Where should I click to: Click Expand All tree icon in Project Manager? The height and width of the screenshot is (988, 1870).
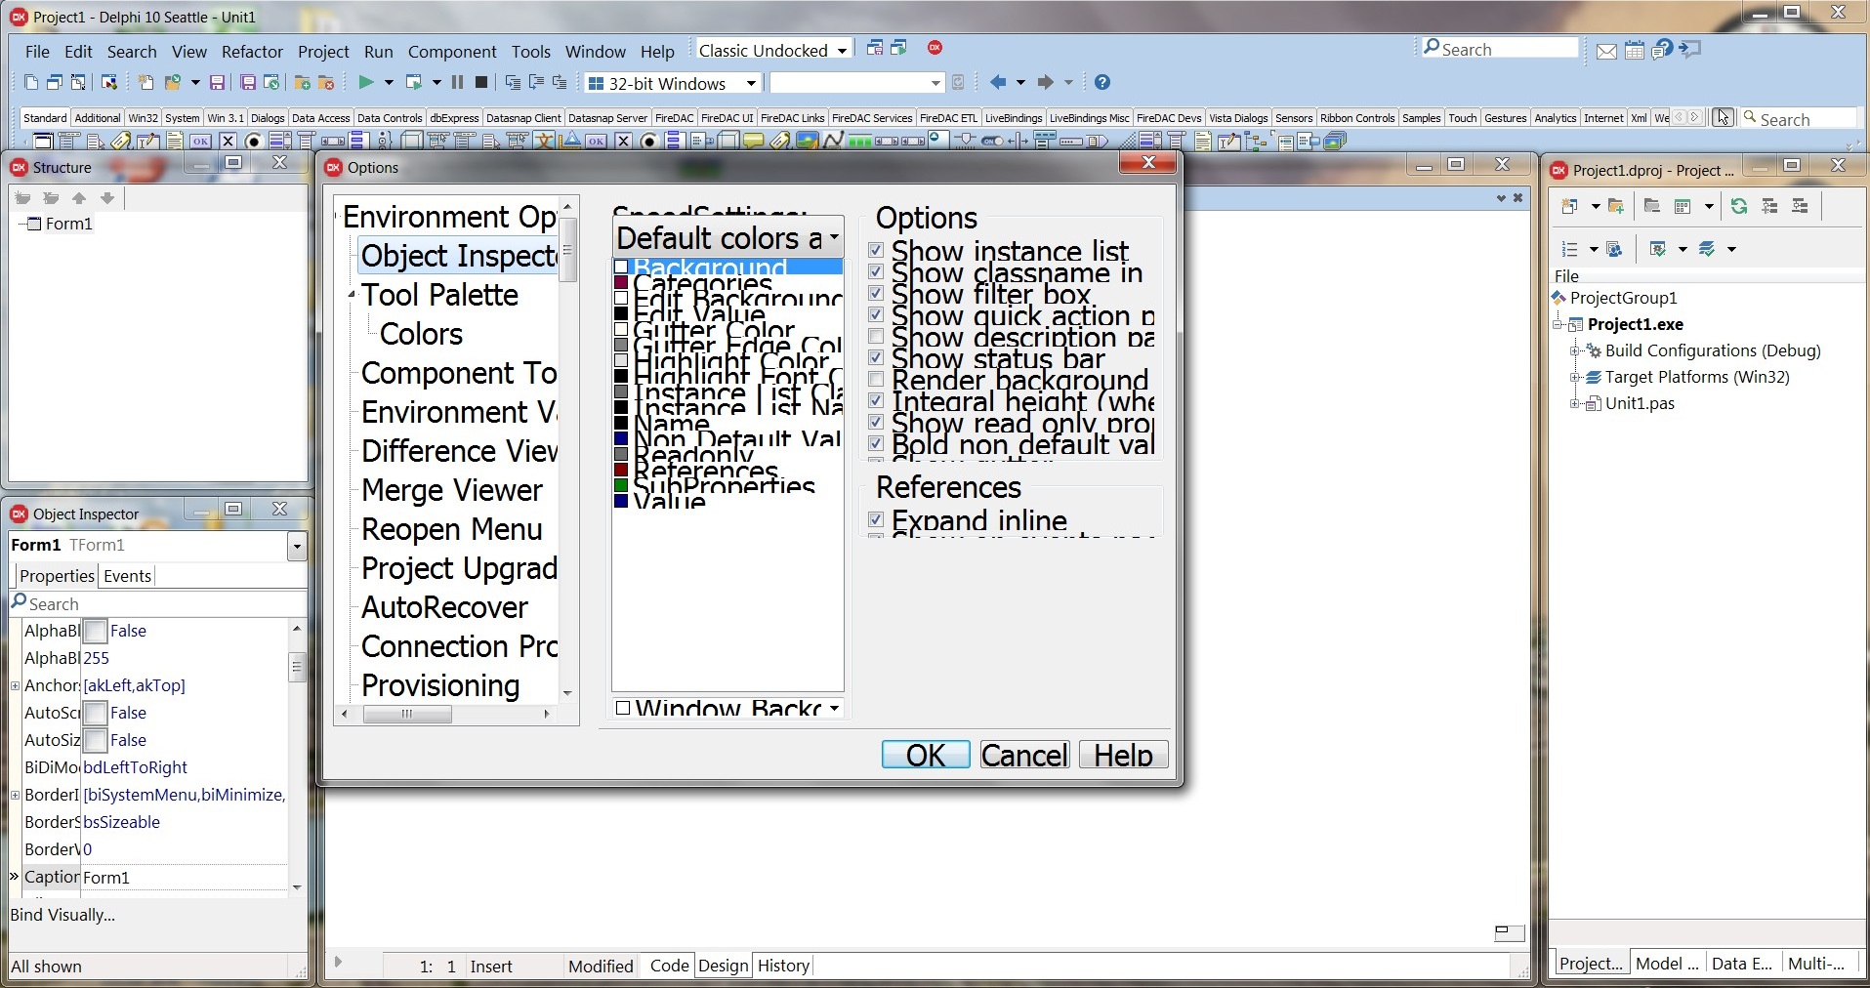pyautogui.click(x=1769, y=206)
